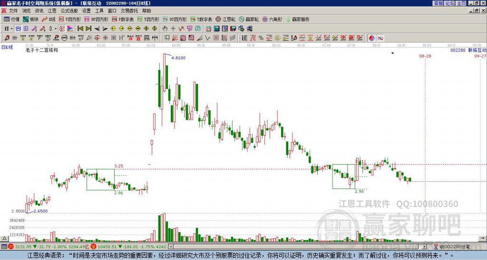
Task: Open the 赢家轮 tool
Action: tap(249, 19)
